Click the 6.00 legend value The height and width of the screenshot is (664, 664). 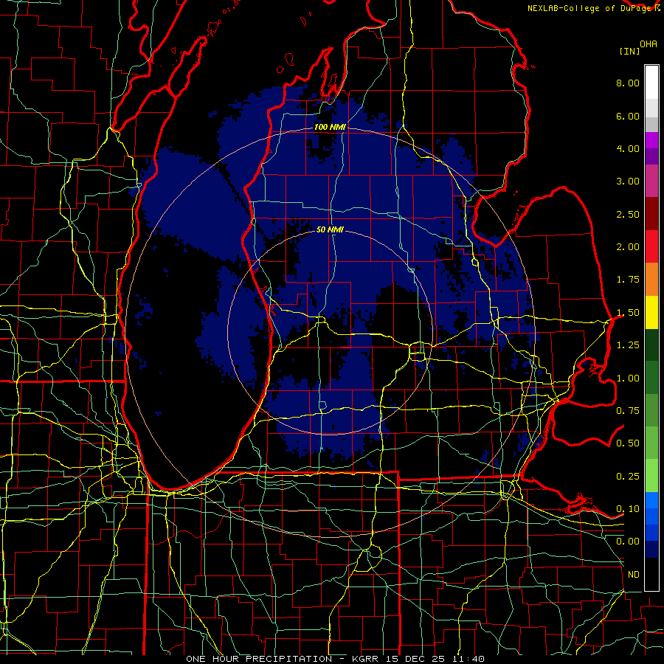(628, 116)
